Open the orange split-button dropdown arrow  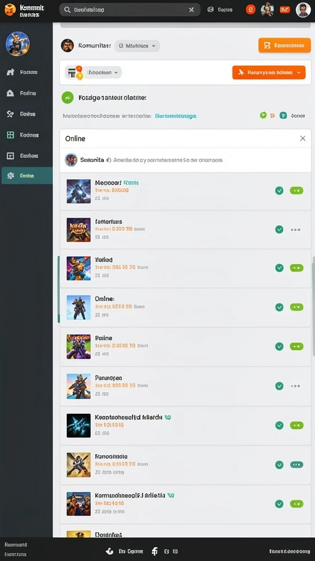tap(299, 73)
